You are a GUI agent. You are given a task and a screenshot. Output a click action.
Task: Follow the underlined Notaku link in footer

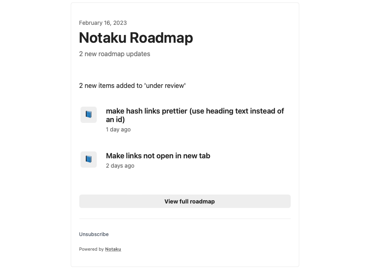[113, 249]
